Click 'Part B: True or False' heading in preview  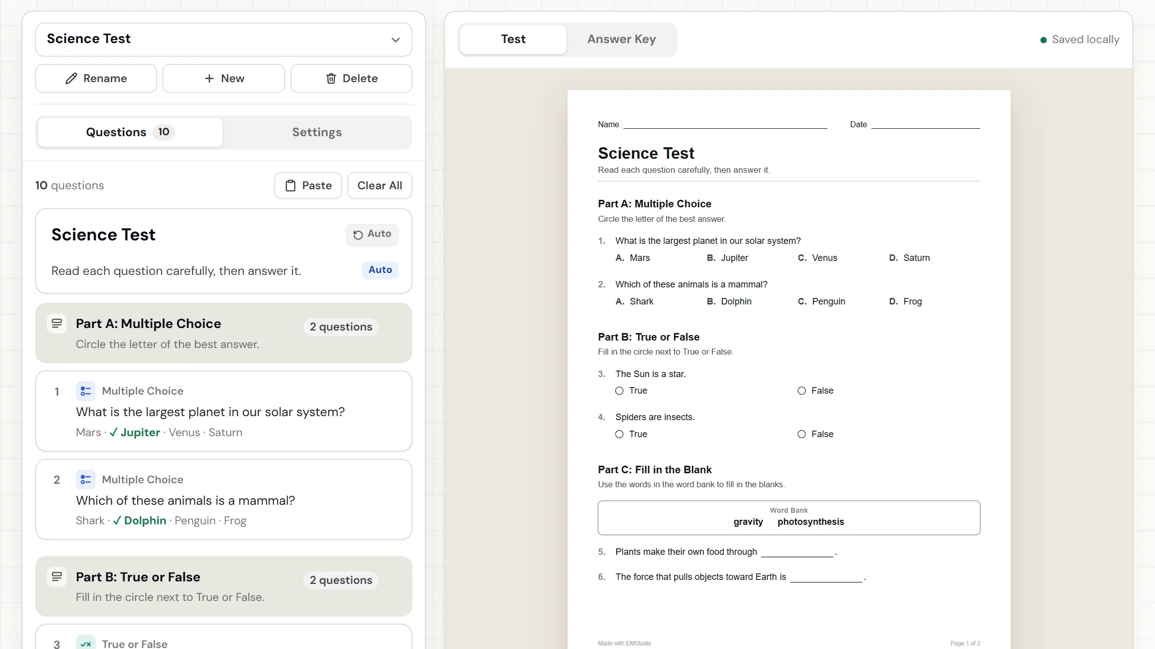point(649,337)
